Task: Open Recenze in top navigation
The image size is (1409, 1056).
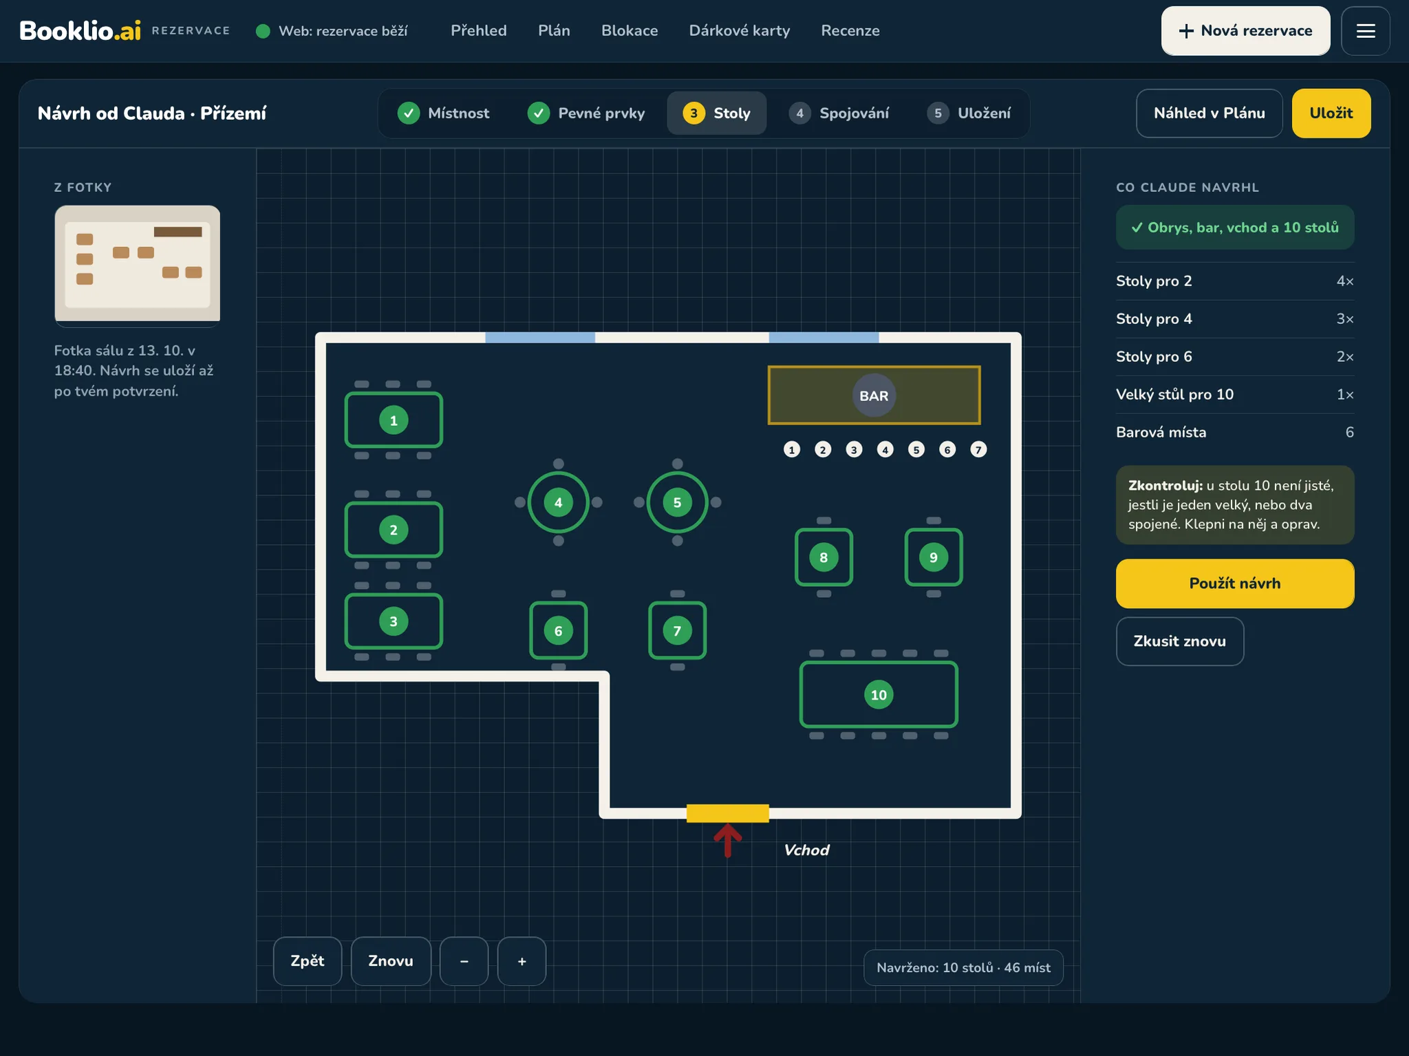Action: pyautogui.click(x=850, y=31)
